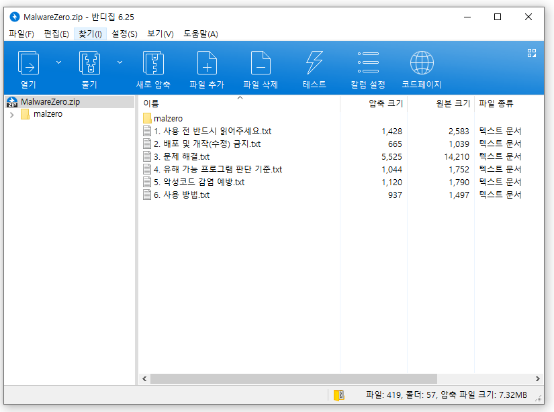Click the toolbar layout grid icon
554x412 pixels.
[x=532, y=53]
